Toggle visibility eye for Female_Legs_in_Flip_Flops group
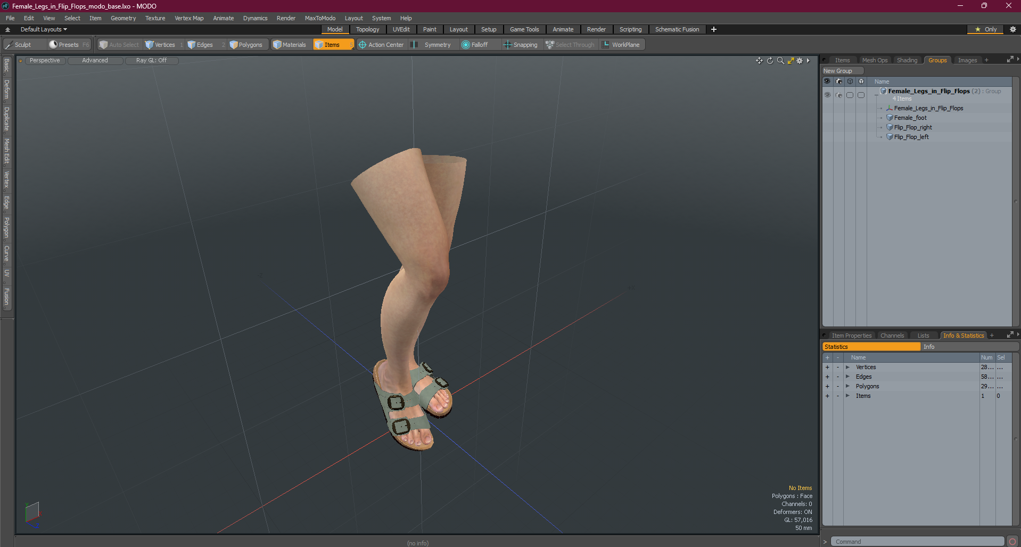1021x547 pixels. click(827, 95)
